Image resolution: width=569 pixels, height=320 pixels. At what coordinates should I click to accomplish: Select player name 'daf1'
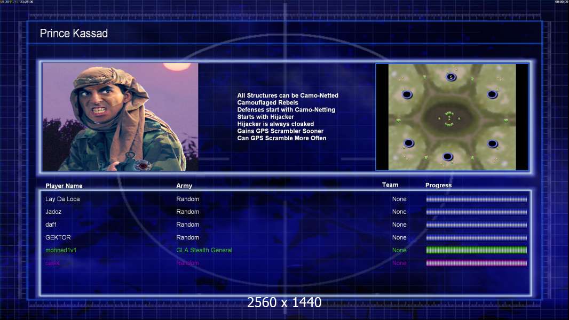[x=51, y=225]
